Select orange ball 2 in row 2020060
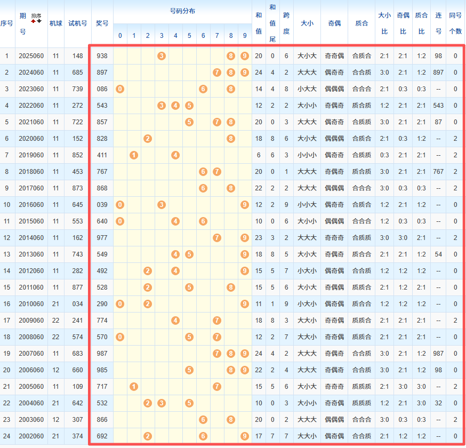466x448 pixels. tap(148, 138)
